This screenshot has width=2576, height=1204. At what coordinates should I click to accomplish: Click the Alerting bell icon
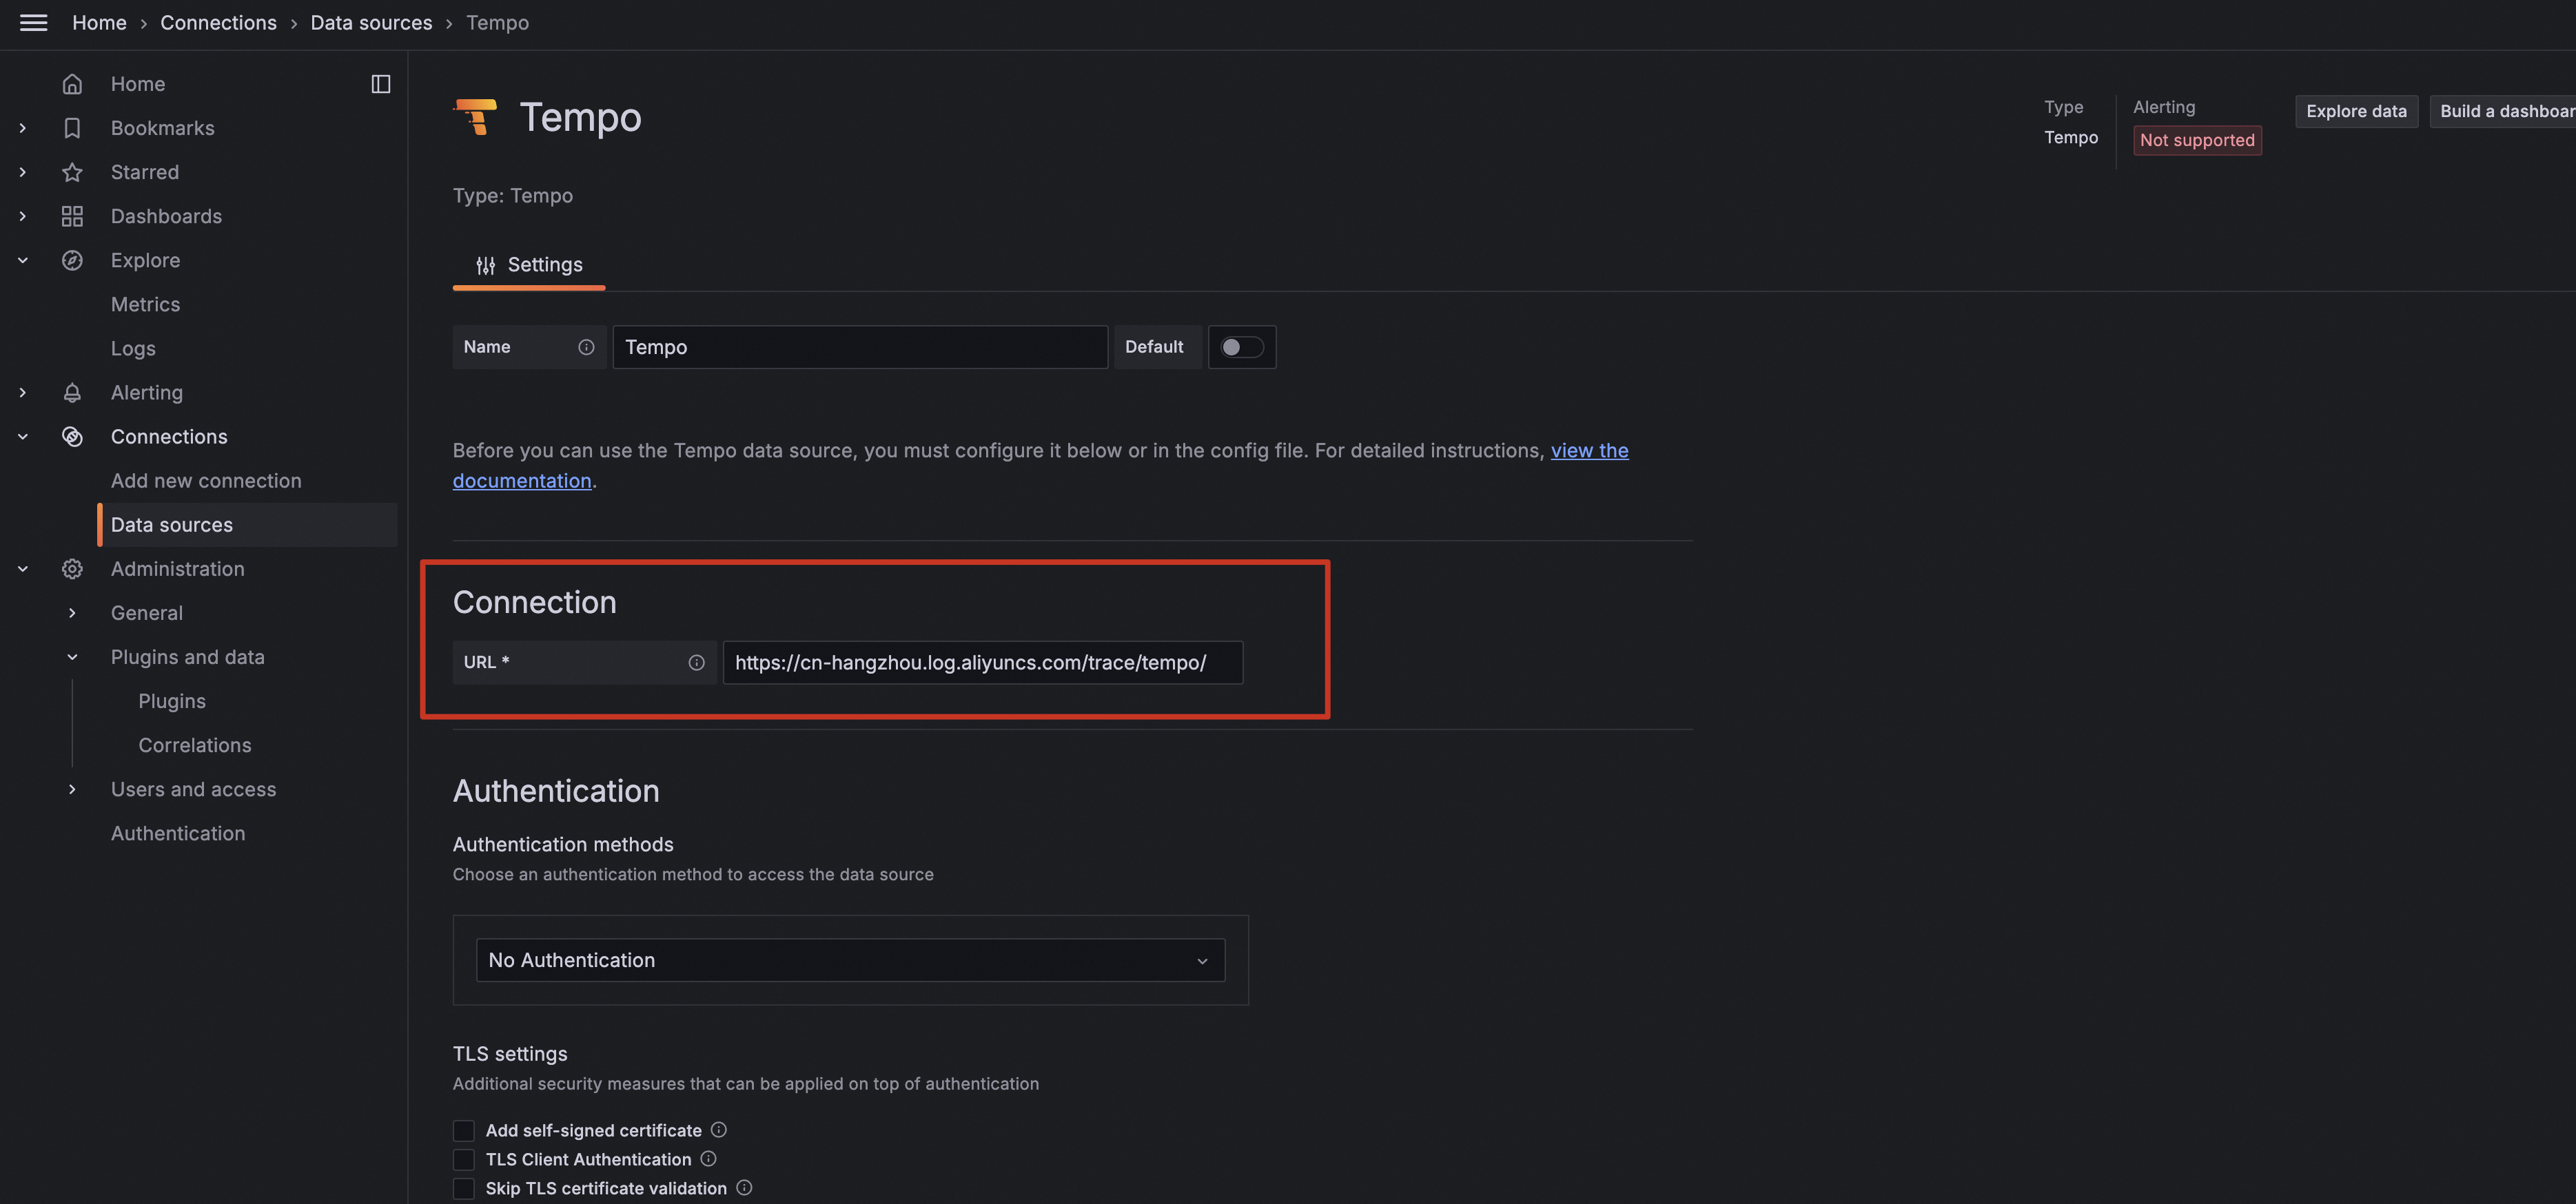(72, 393)
